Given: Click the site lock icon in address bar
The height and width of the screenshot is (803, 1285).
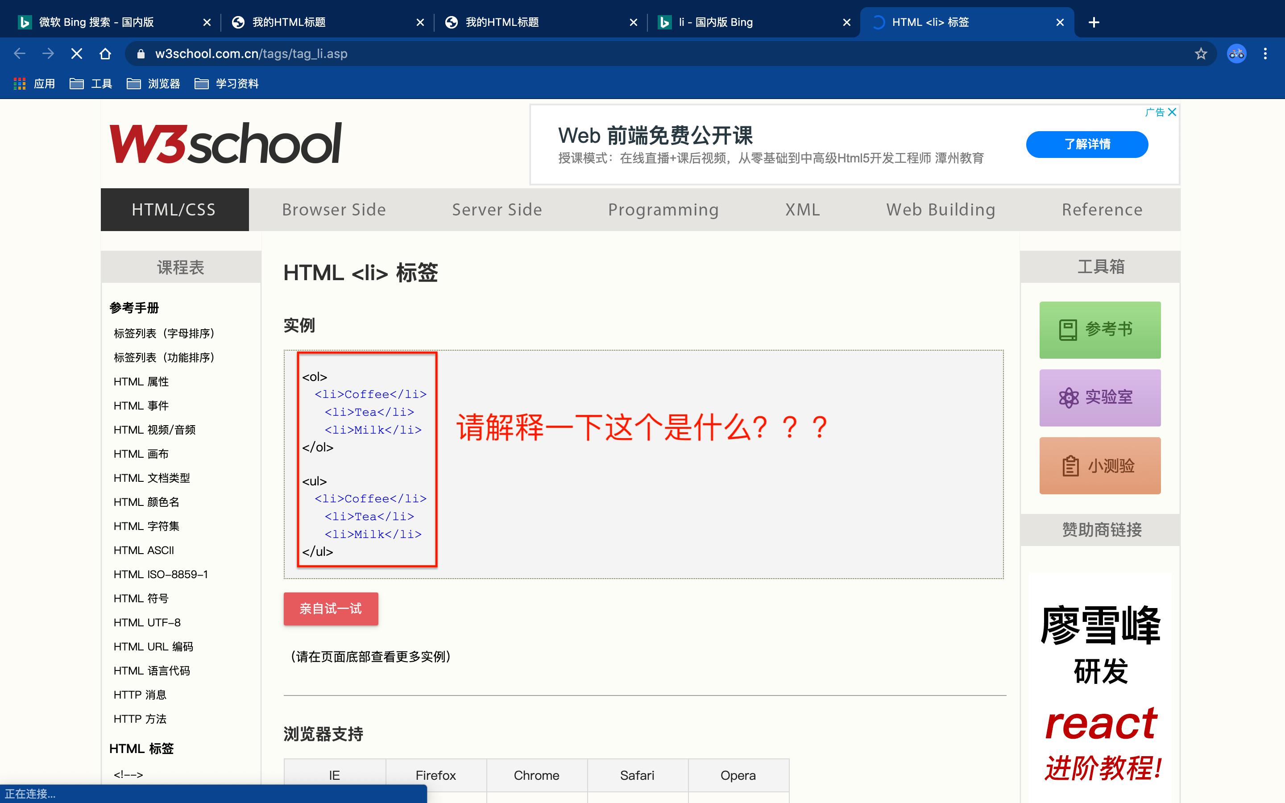Looking at the screenshot, I should [141, 54].
